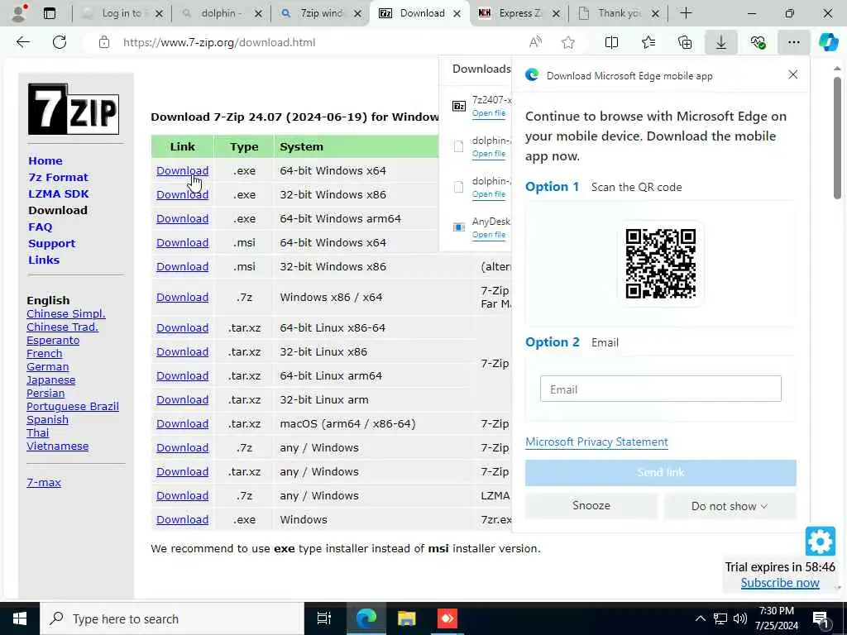Open the Copilot sidebar icon
Image resolution: width=847 pixels, height=635 pixels.
pyautogui.click(x=828, y=42)
